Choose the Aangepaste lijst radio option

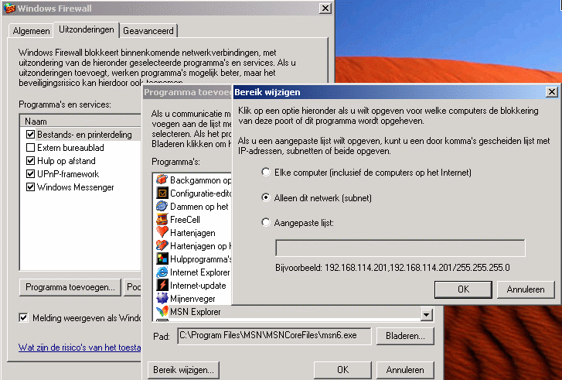[266, 222]
